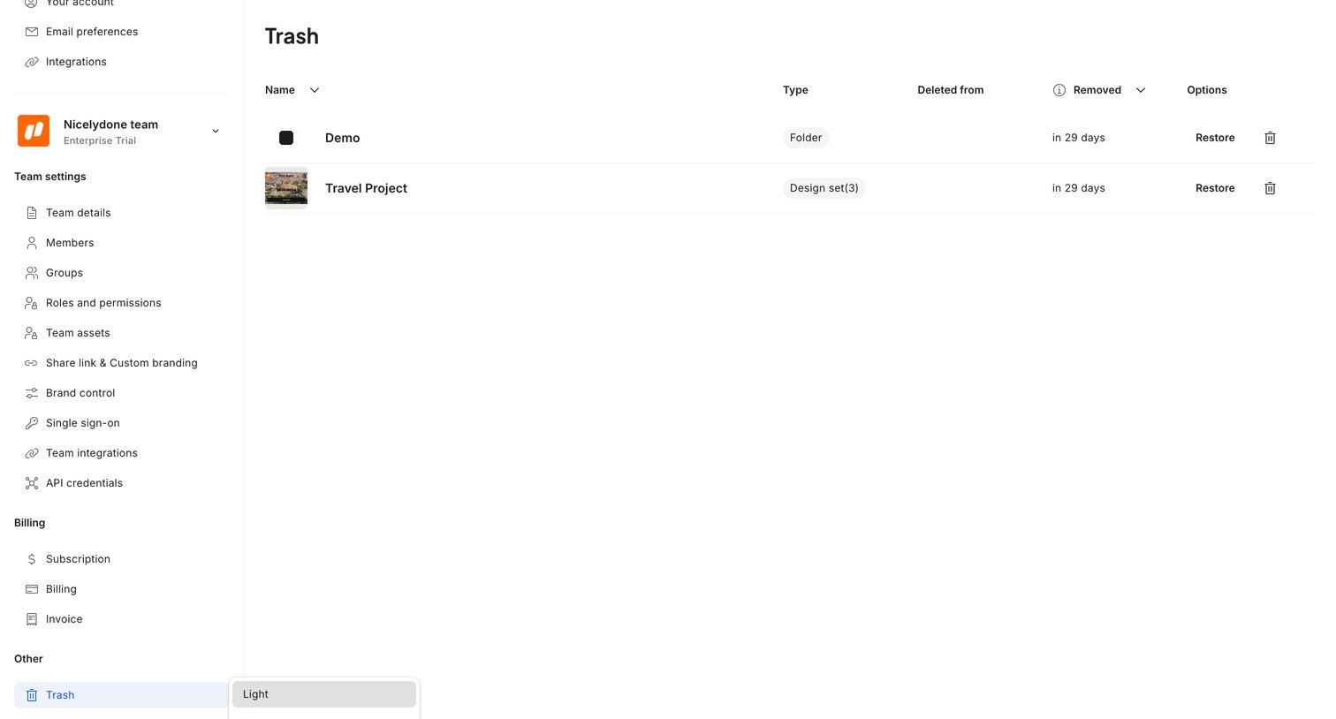Click the info icon beside Removed
This screenshot has width=1336, height=719.
click(x=1059, y=90)
